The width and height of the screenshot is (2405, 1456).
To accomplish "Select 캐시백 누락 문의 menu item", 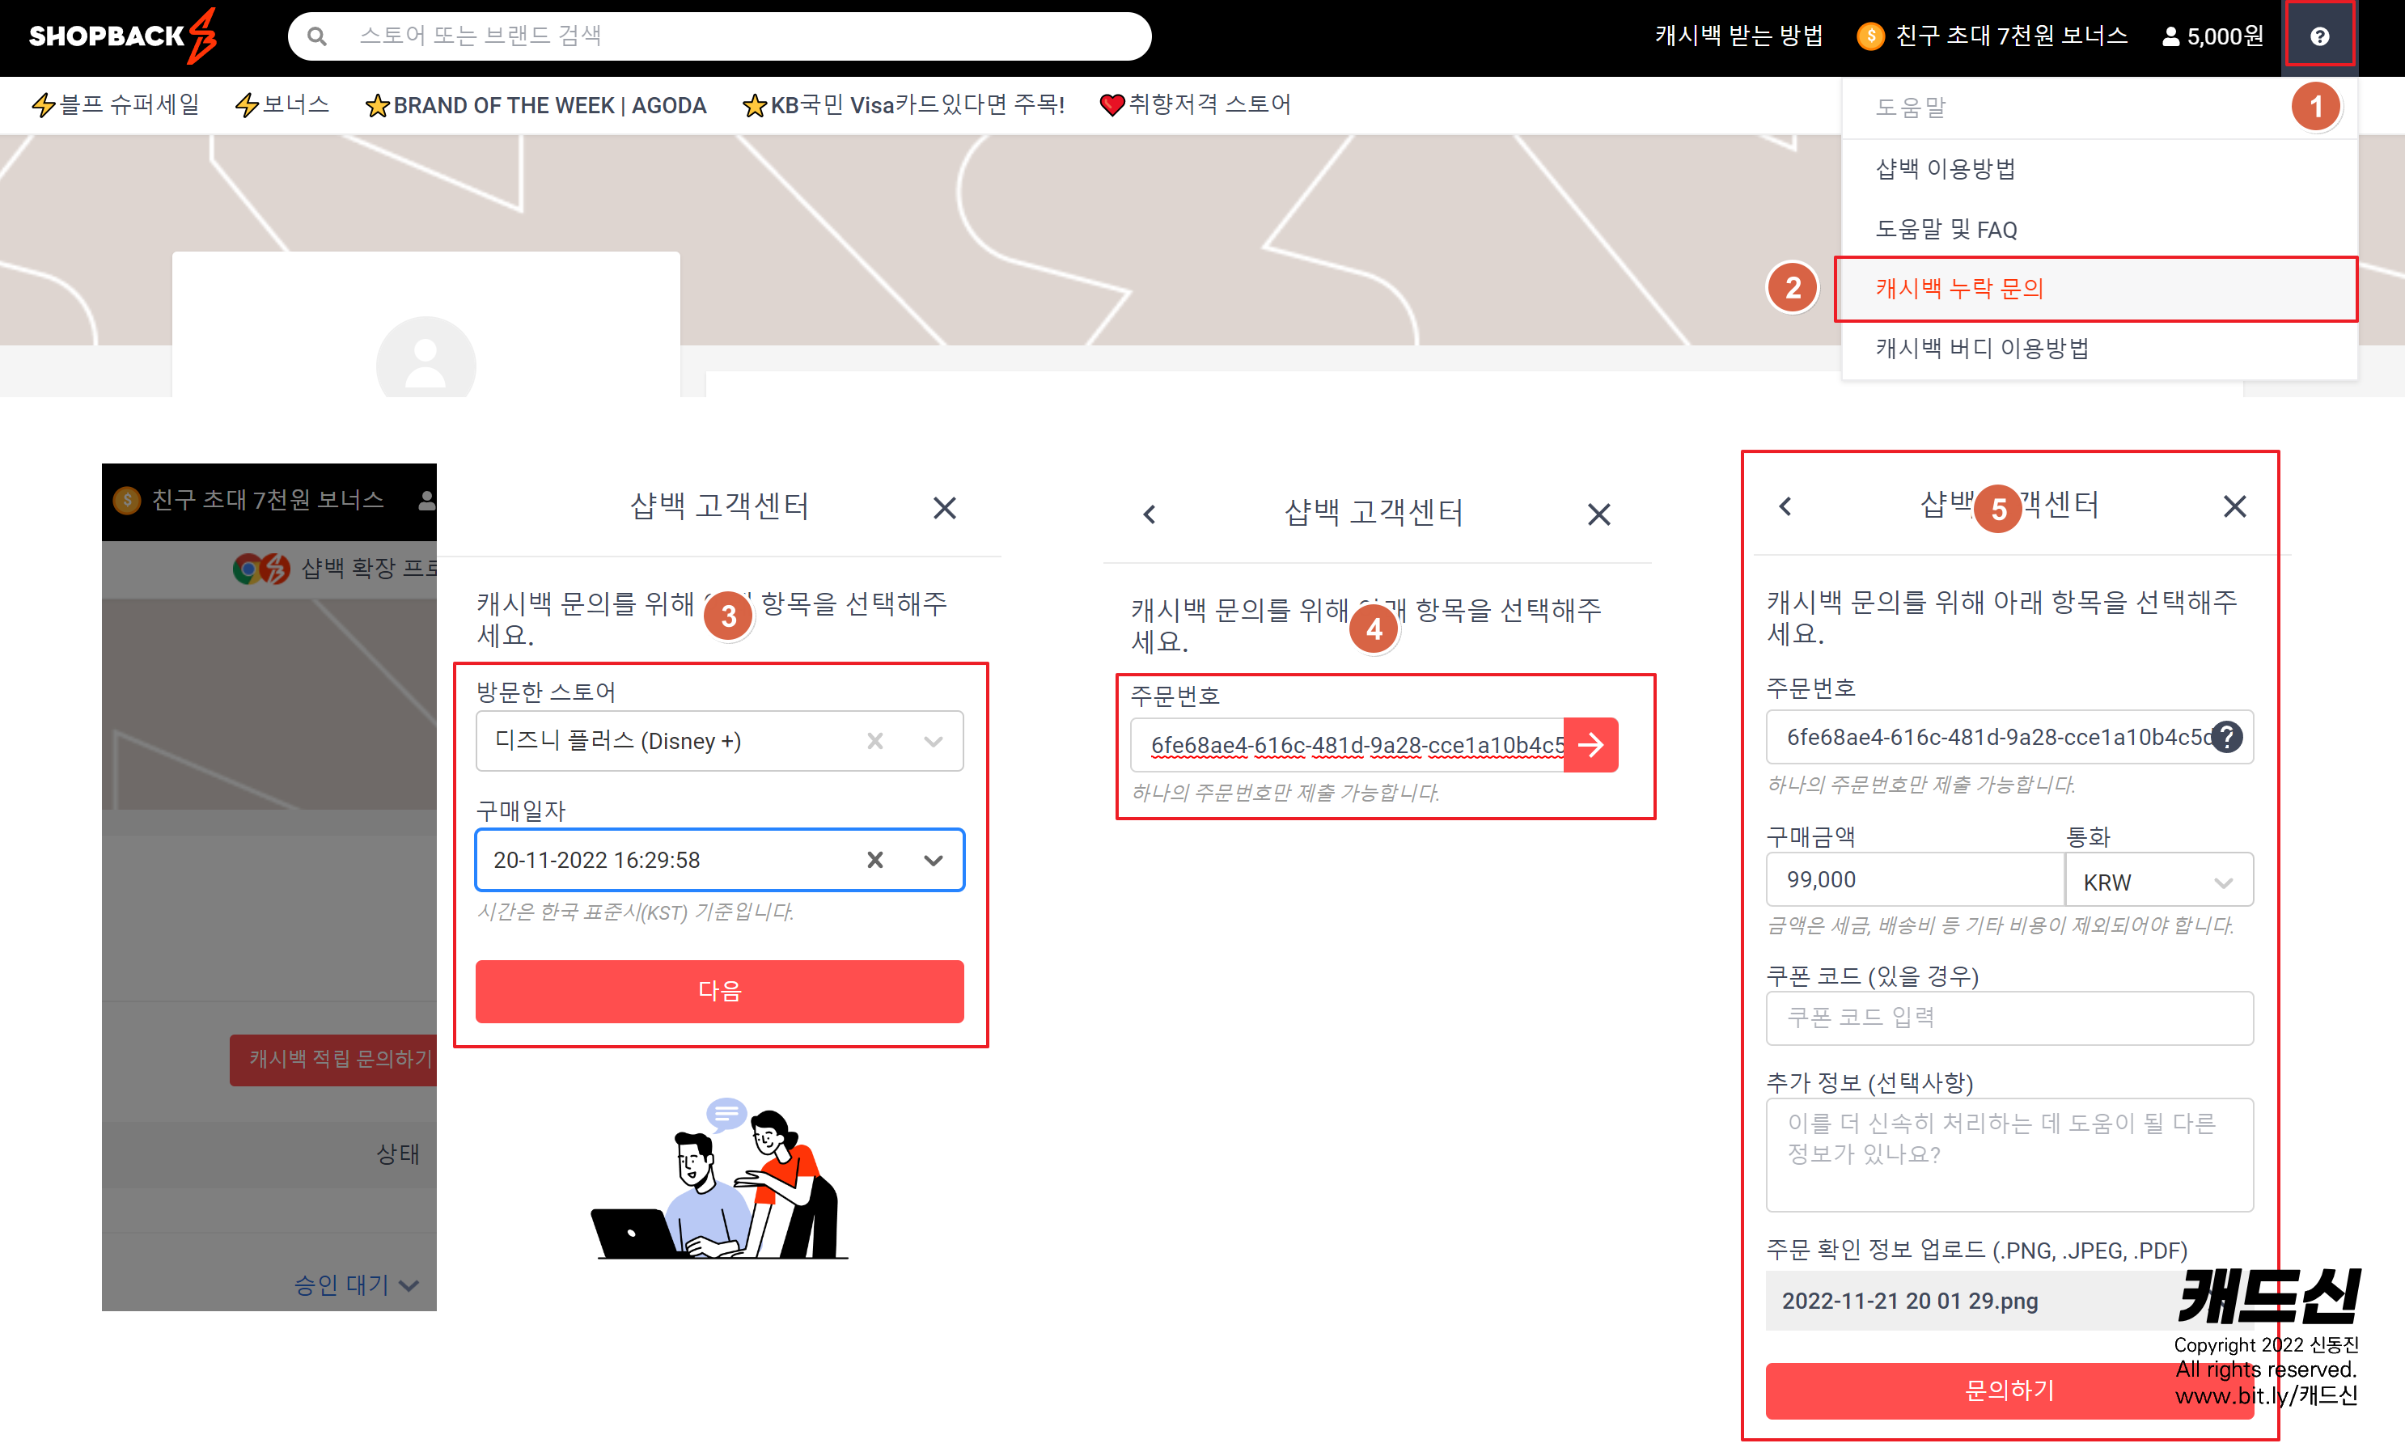I will (x=1959, y=288).
